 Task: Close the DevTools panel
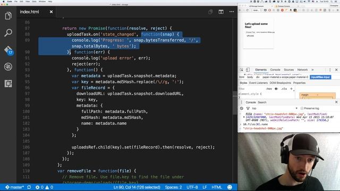pos(336,70)
